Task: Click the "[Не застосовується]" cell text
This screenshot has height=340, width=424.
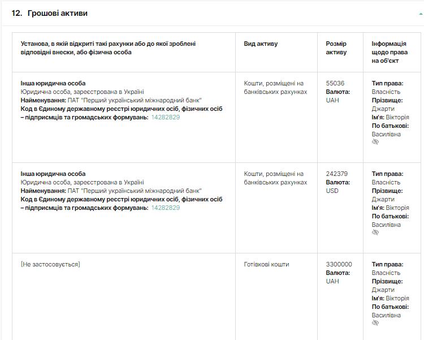Action: (x=50, y=264)
